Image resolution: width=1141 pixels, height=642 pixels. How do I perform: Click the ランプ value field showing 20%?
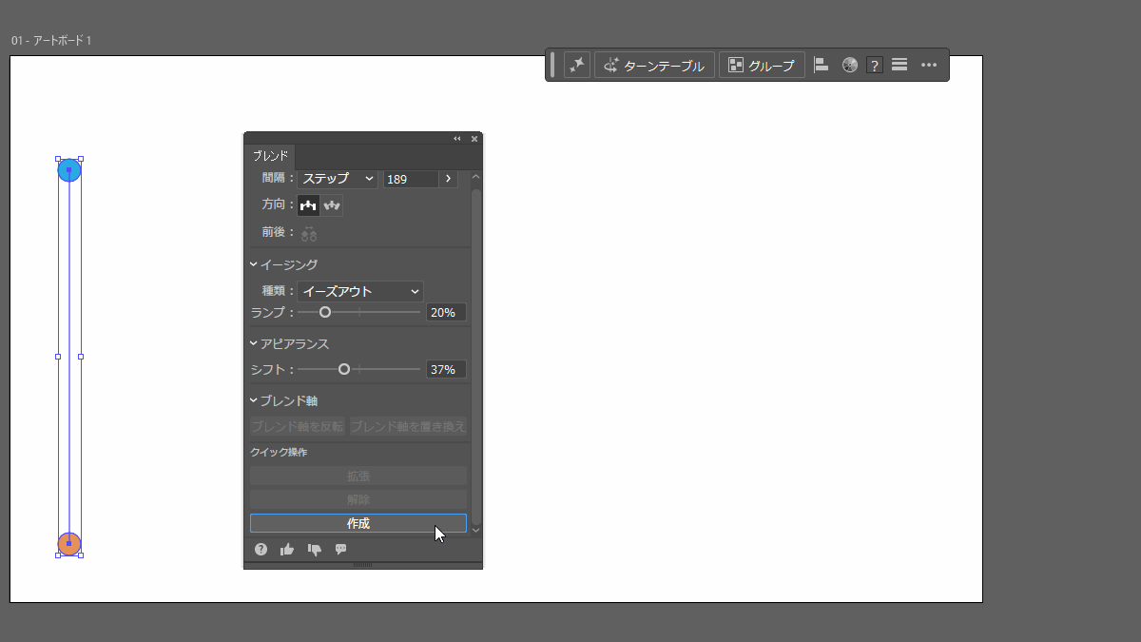click(x=446, y=312)
